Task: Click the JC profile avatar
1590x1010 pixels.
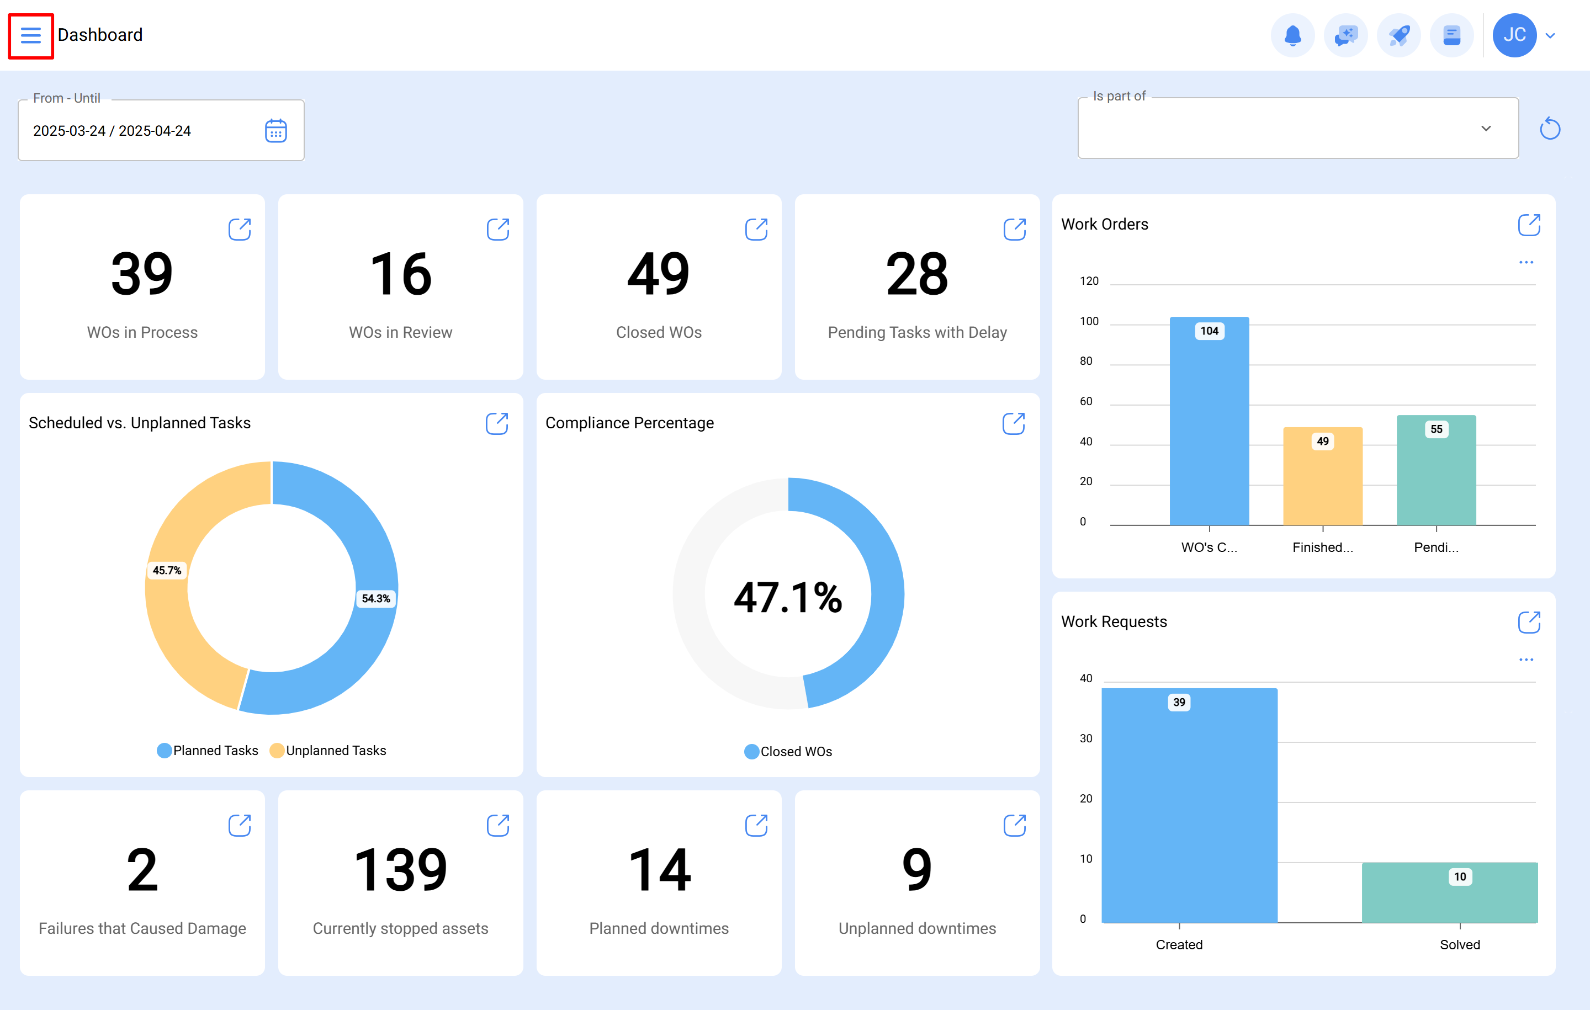Action: click(1515, 35)
